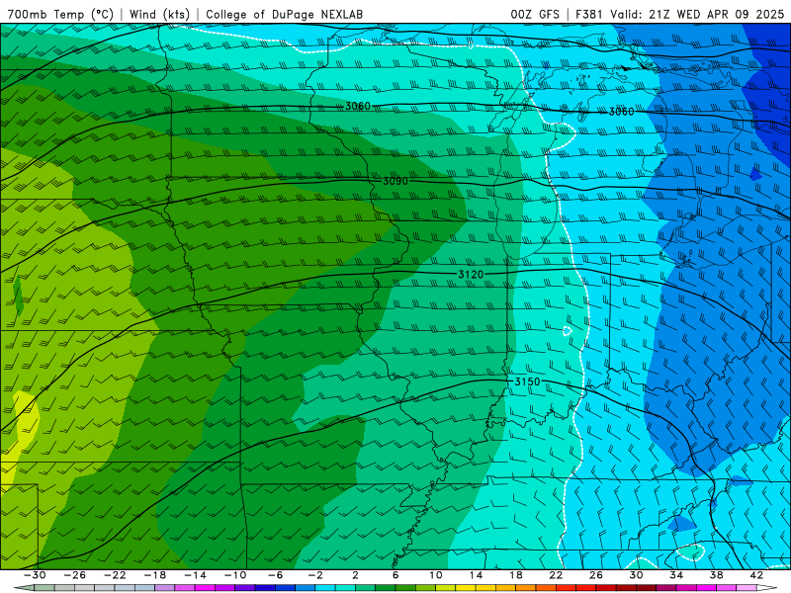Click the 42 color scale value
Image resolution: width=791 pixels, height=593 pixels.
756,575
